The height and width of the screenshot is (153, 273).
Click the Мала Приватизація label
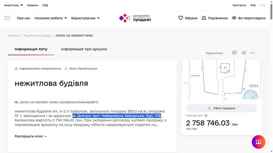(x=83, y=69)
